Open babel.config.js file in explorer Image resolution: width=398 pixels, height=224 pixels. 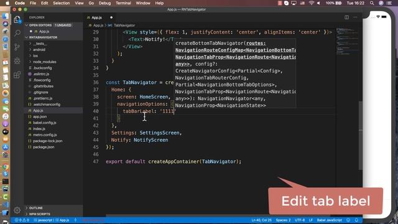pyautogui.click(x=45, y=123)
